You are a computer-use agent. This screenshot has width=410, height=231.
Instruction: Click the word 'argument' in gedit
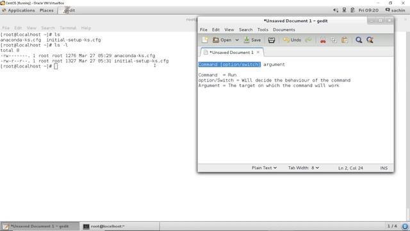pos(274,64)
